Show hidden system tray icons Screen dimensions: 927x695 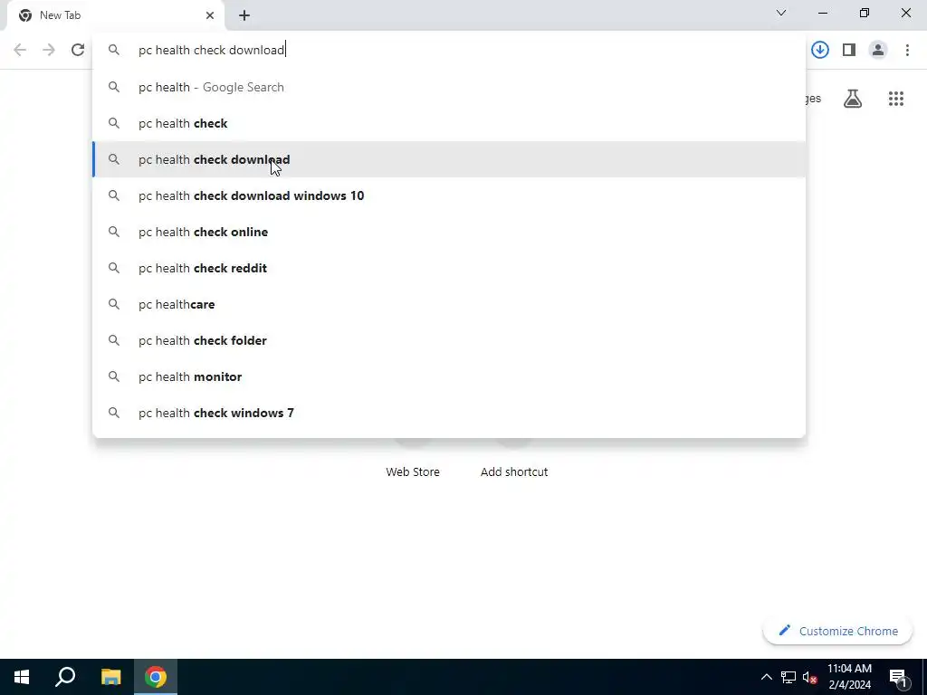(x=766, y=677)
